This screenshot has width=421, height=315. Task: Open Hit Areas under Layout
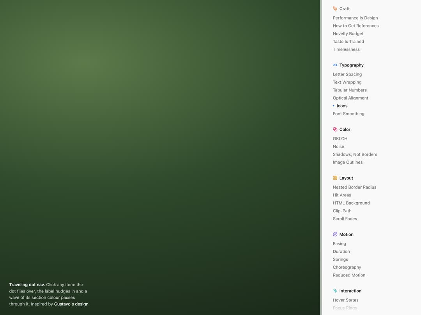(x=342, y=195)
